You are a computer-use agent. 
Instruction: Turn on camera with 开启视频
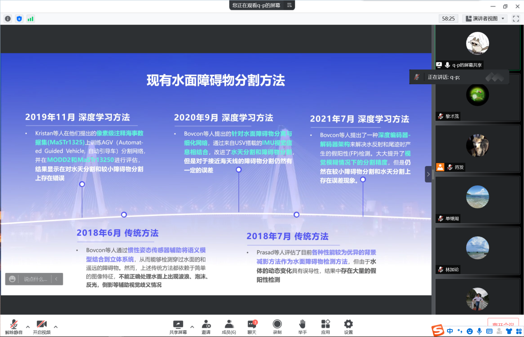click(x=41, y=327)
